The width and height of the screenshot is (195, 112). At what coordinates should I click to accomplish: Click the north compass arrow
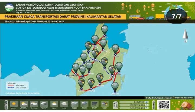coord(185,34)
